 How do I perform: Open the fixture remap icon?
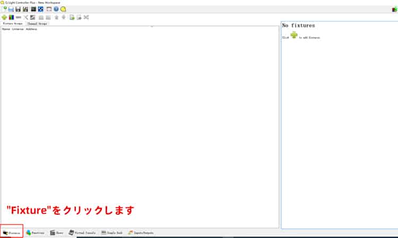click(x=86, y=17)
